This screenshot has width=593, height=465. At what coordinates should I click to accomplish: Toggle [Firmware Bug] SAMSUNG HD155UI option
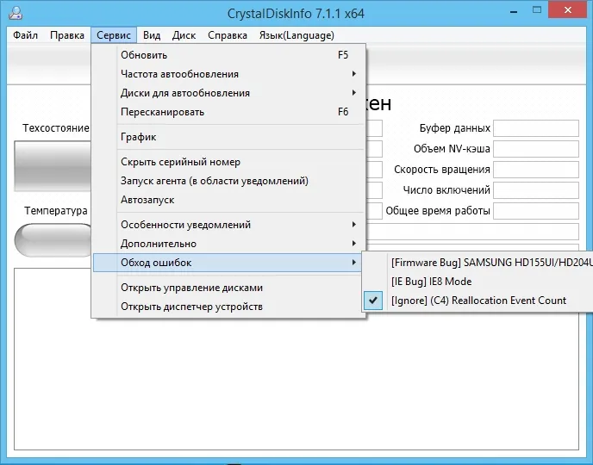tap(478, 263)
